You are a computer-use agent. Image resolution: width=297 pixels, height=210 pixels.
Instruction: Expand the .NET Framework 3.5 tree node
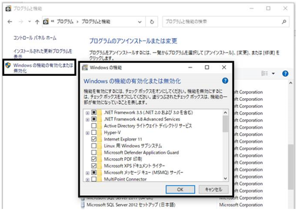(87, 113)
